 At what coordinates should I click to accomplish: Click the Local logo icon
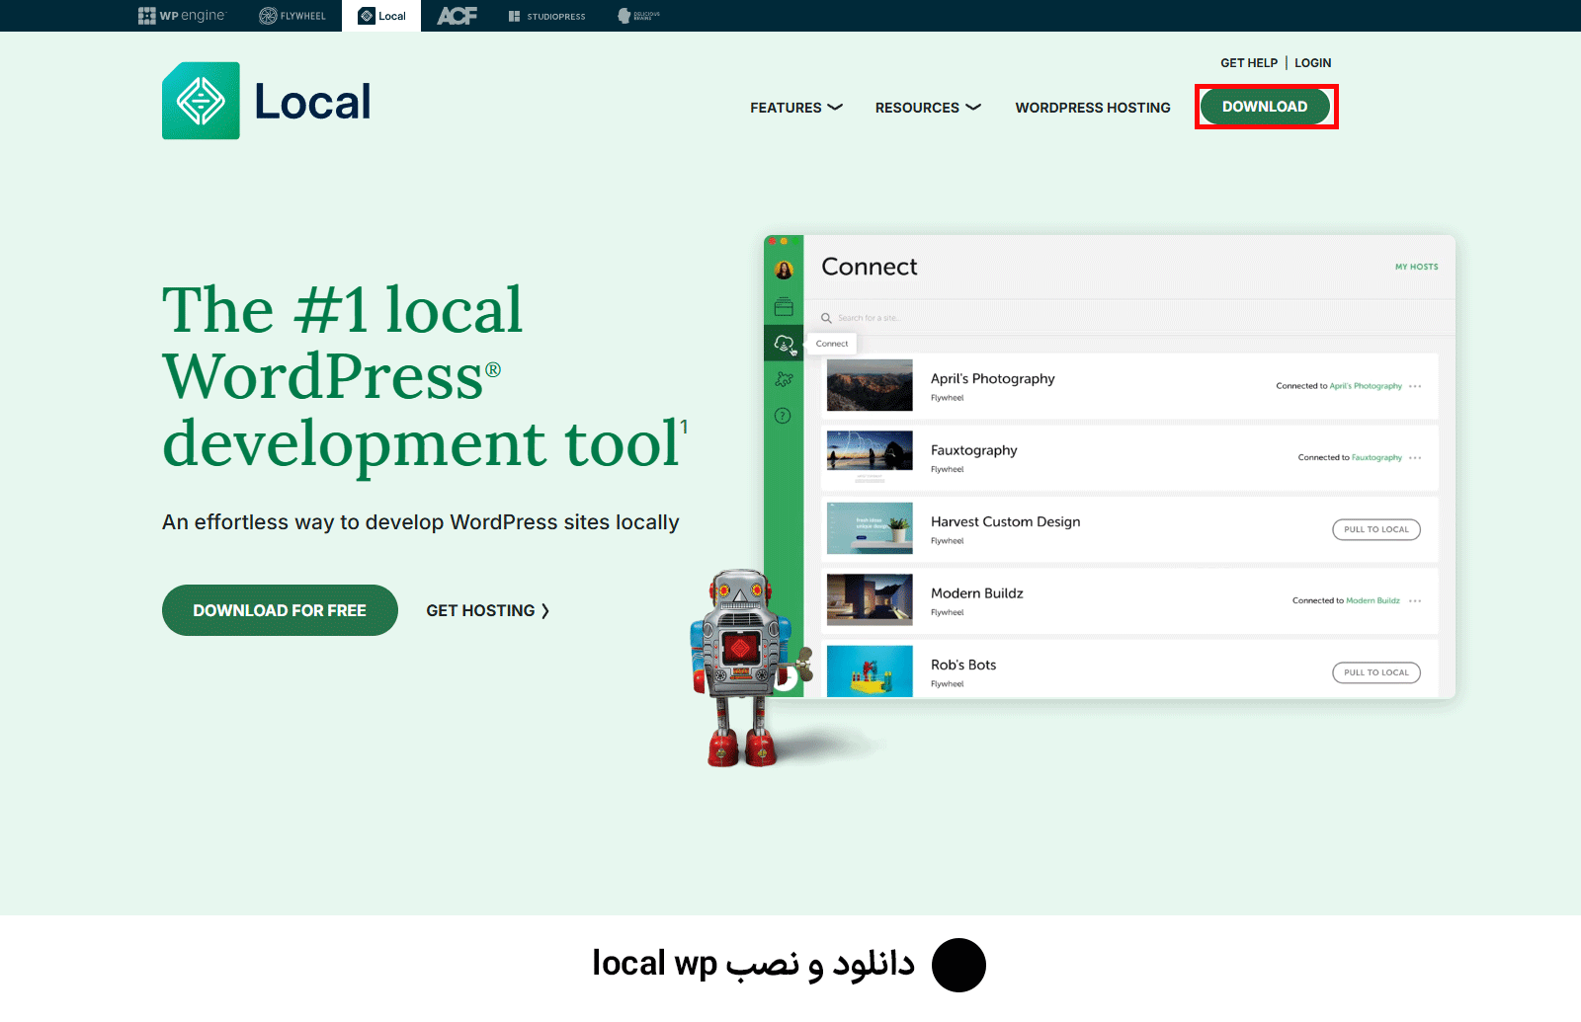click(201, 101)
